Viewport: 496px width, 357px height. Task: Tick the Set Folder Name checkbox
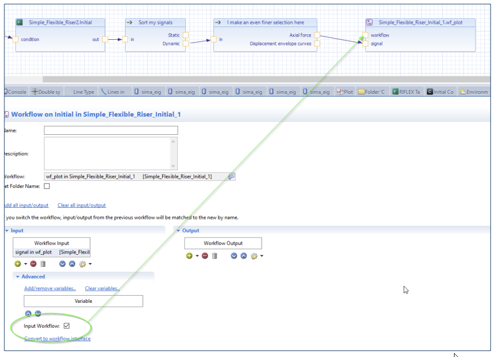point(47,186)
